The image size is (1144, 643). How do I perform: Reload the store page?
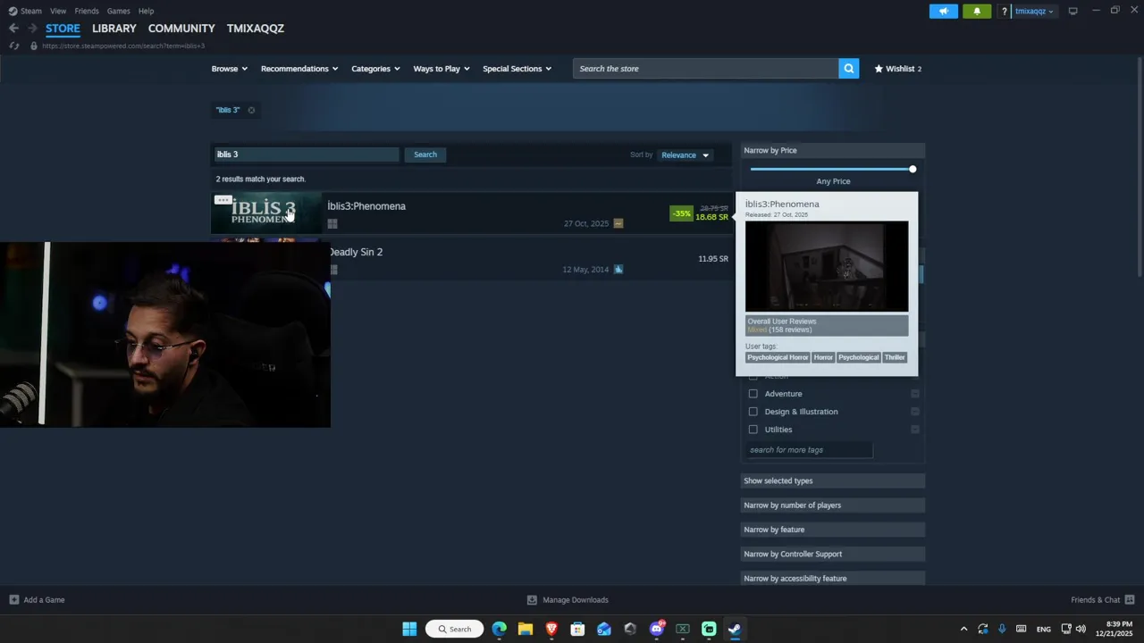tap(13, 46)
